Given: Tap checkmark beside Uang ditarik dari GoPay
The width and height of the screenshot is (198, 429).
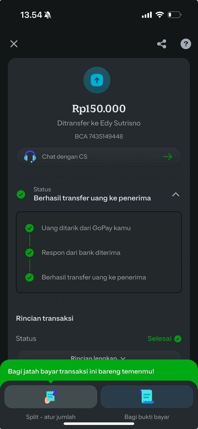Looking at the screenshot, I should 30,228.
